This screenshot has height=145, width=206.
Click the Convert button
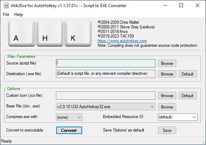69,130
